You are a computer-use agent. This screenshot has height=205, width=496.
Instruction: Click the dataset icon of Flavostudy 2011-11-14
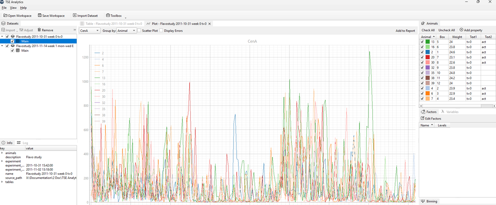click(x=12, y=46)
